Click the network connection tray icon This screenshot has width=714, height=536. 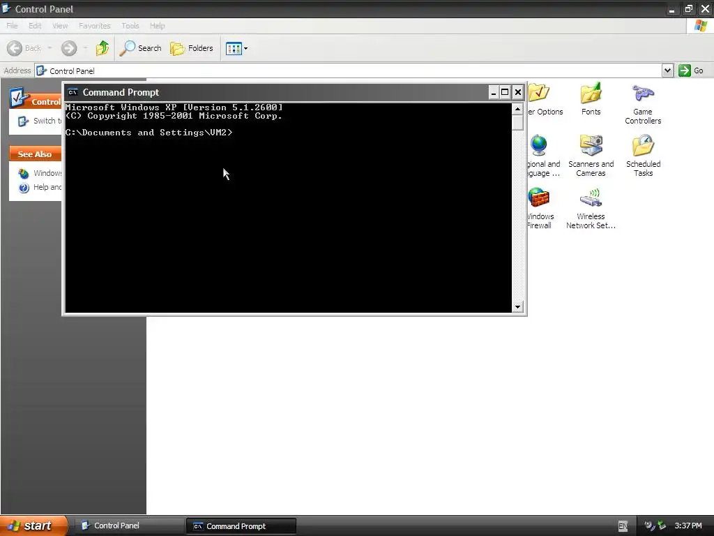click(662, 526)
